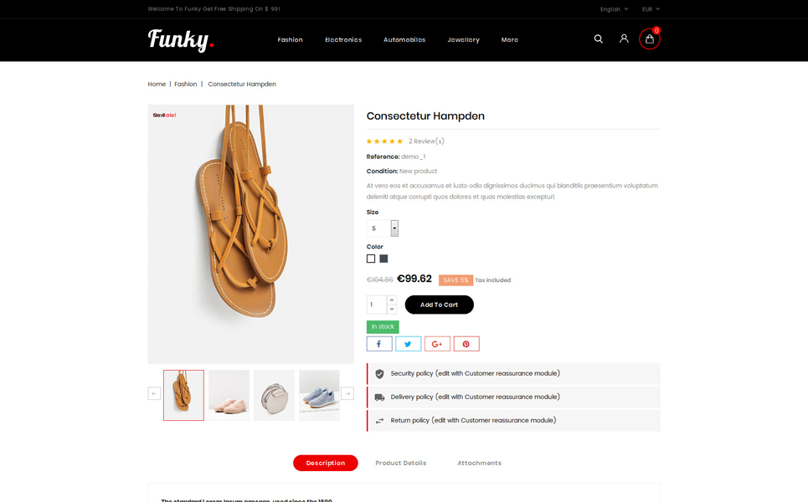Increase quantity with the up arrow

[392, 300]
